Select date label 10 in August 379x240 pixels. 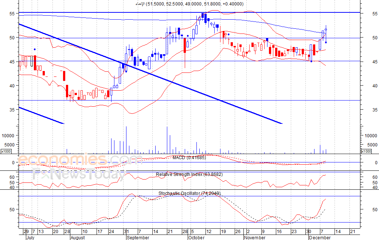point(85,232)
